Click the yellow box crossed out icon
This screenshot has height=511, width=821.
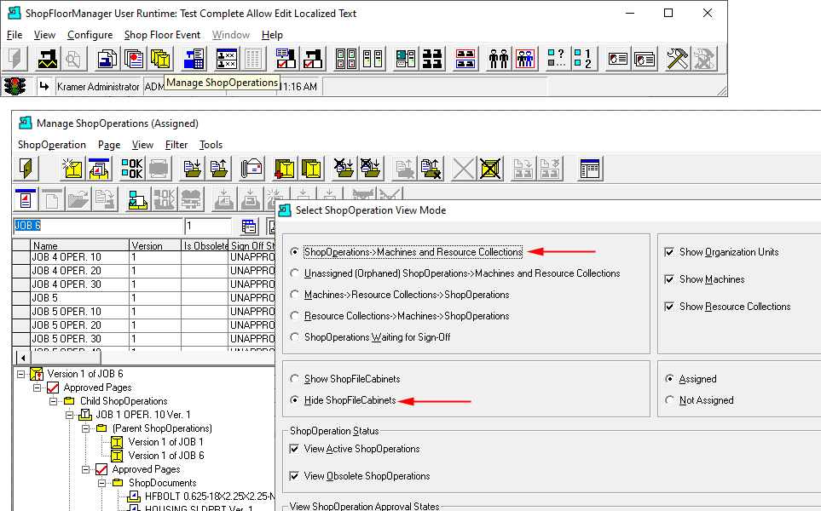(490, 169)
